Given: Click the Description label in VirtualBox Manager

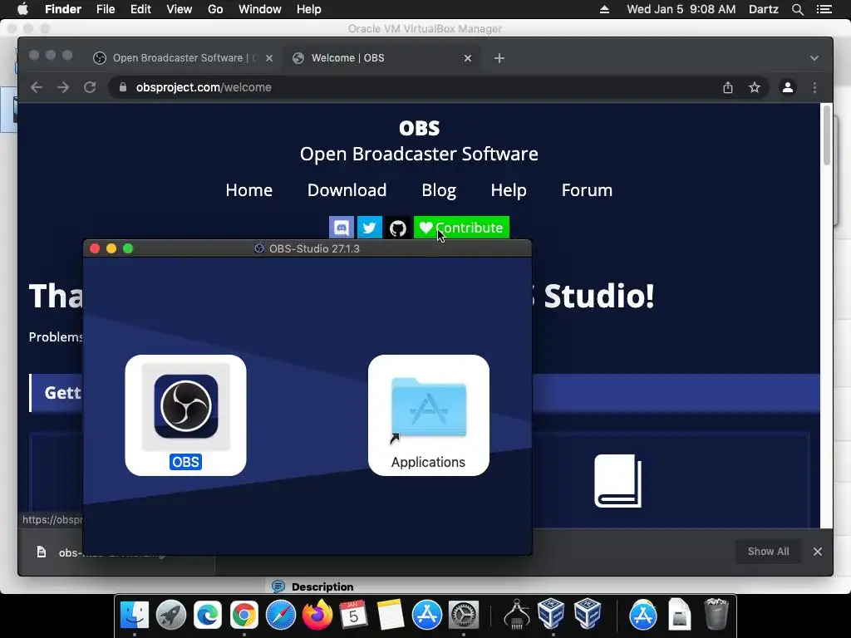Looking at the screenshot, I should (x=322, y=587).
